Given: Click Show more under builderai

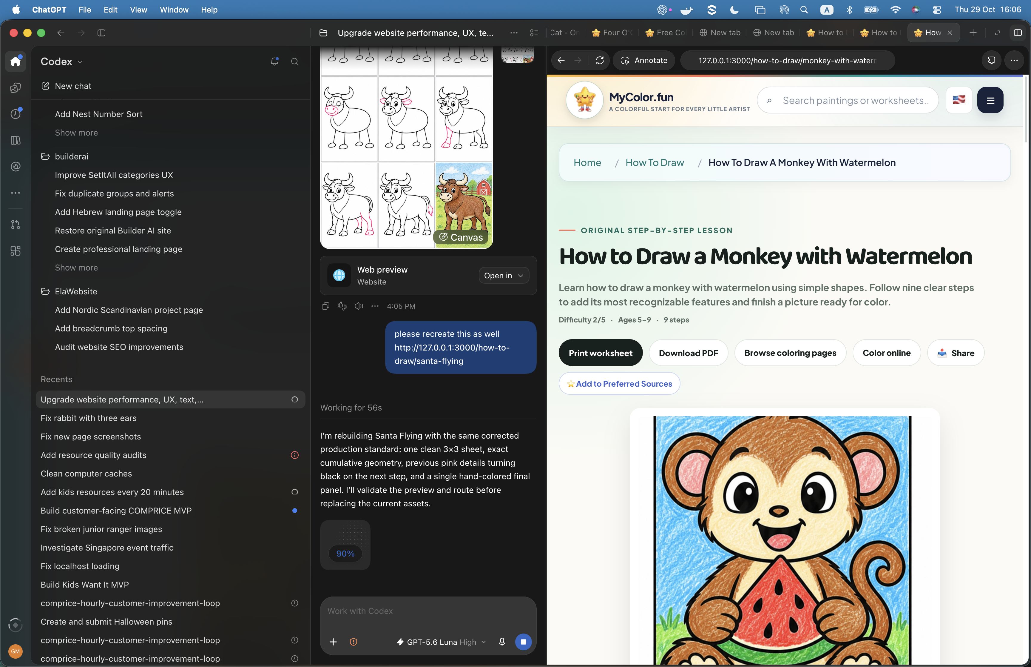Looking at the screenshot, I should pyautogui.click(x=76, y=268).
